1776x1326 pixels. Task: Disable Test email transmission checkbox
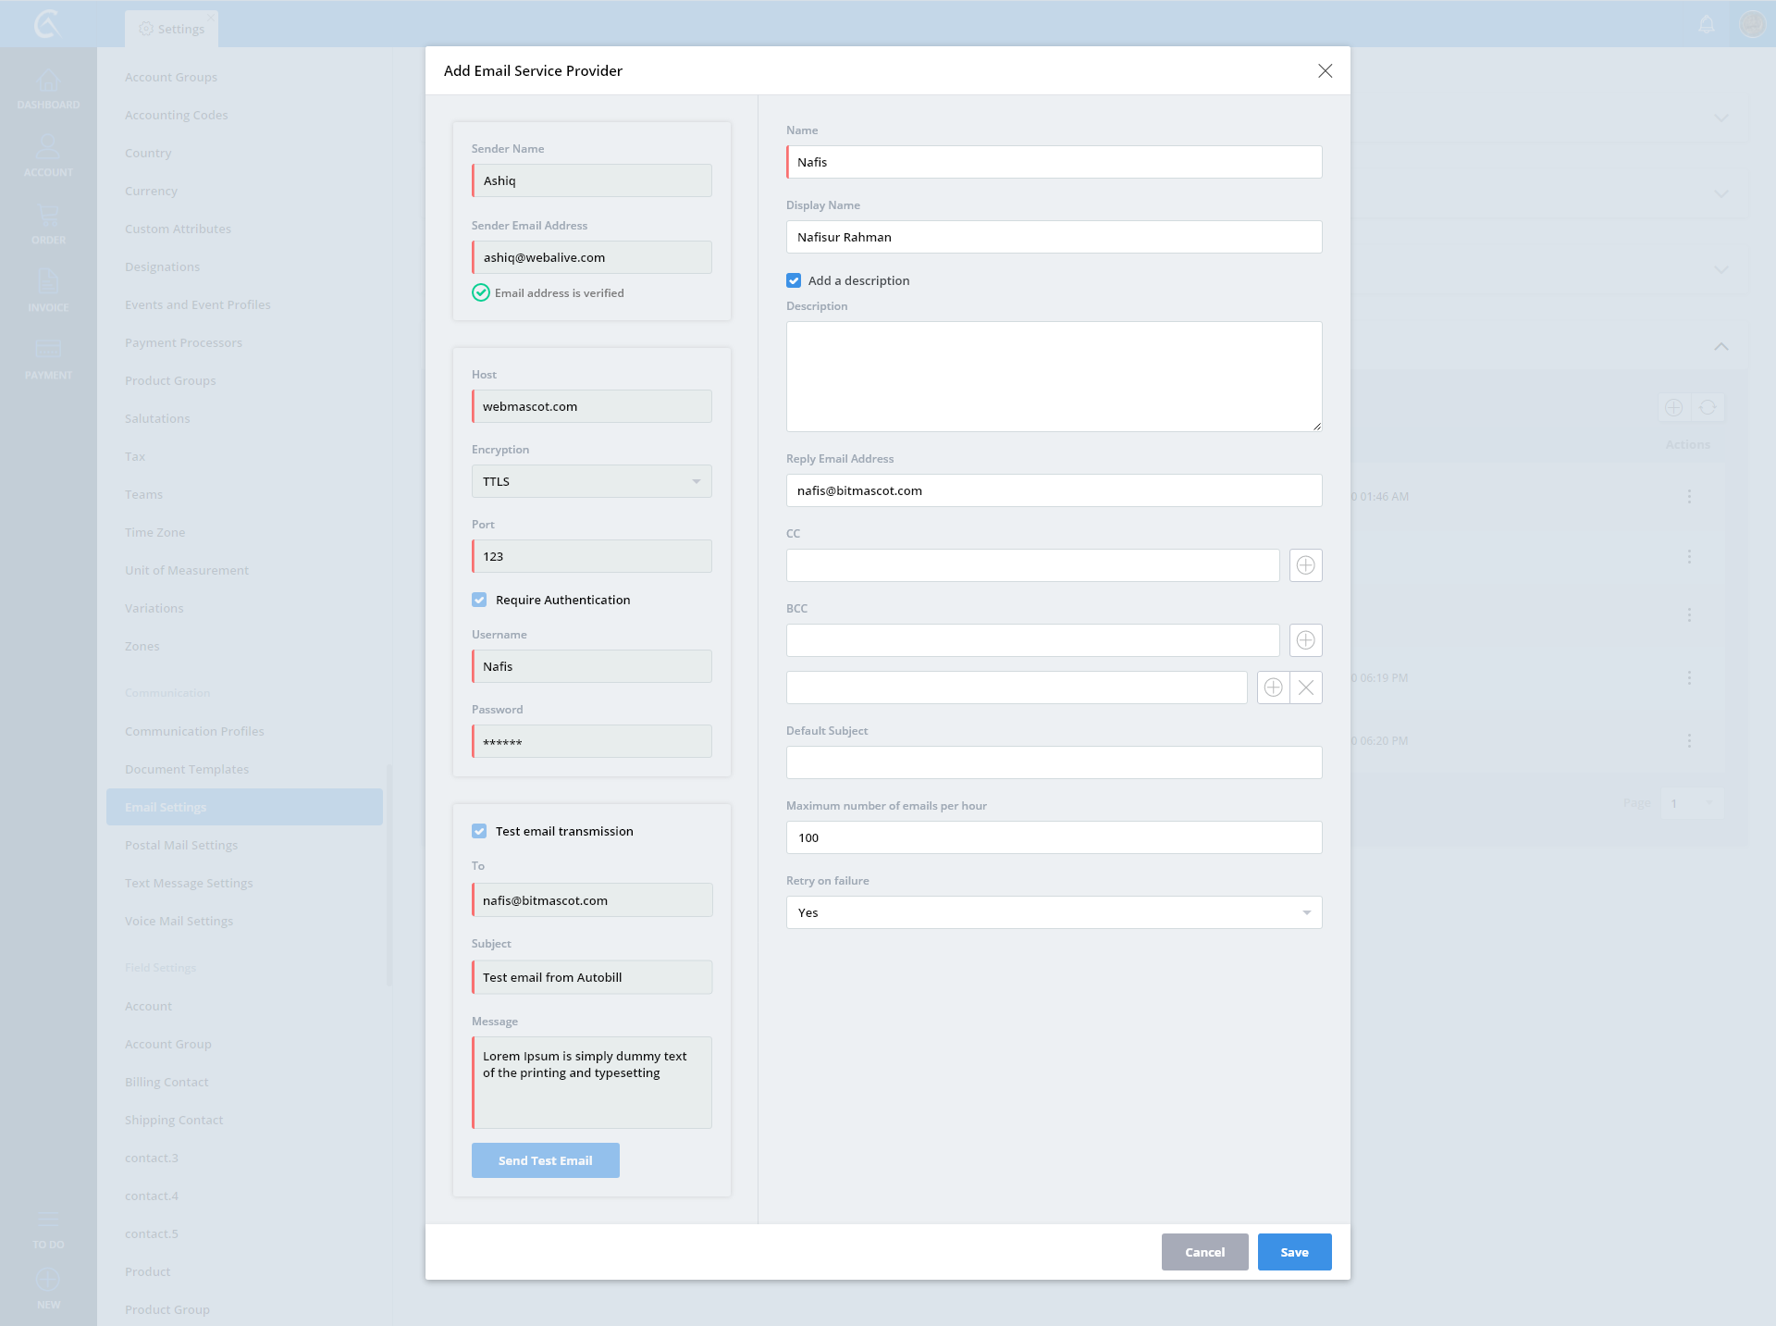(479, 831)
